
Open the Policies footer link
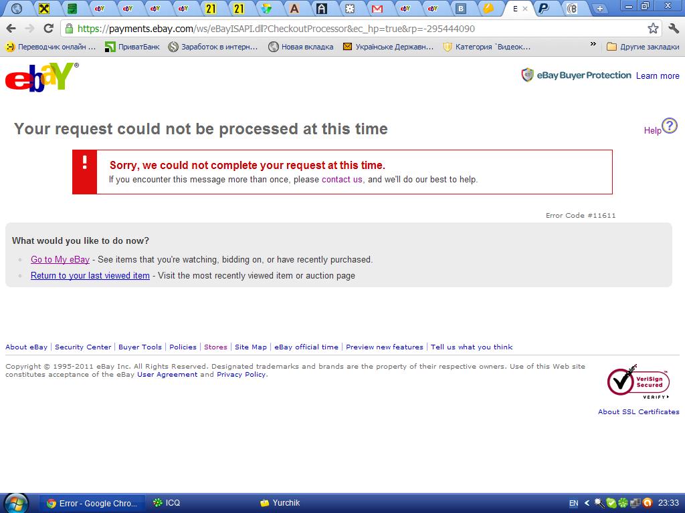pos(183,347)
